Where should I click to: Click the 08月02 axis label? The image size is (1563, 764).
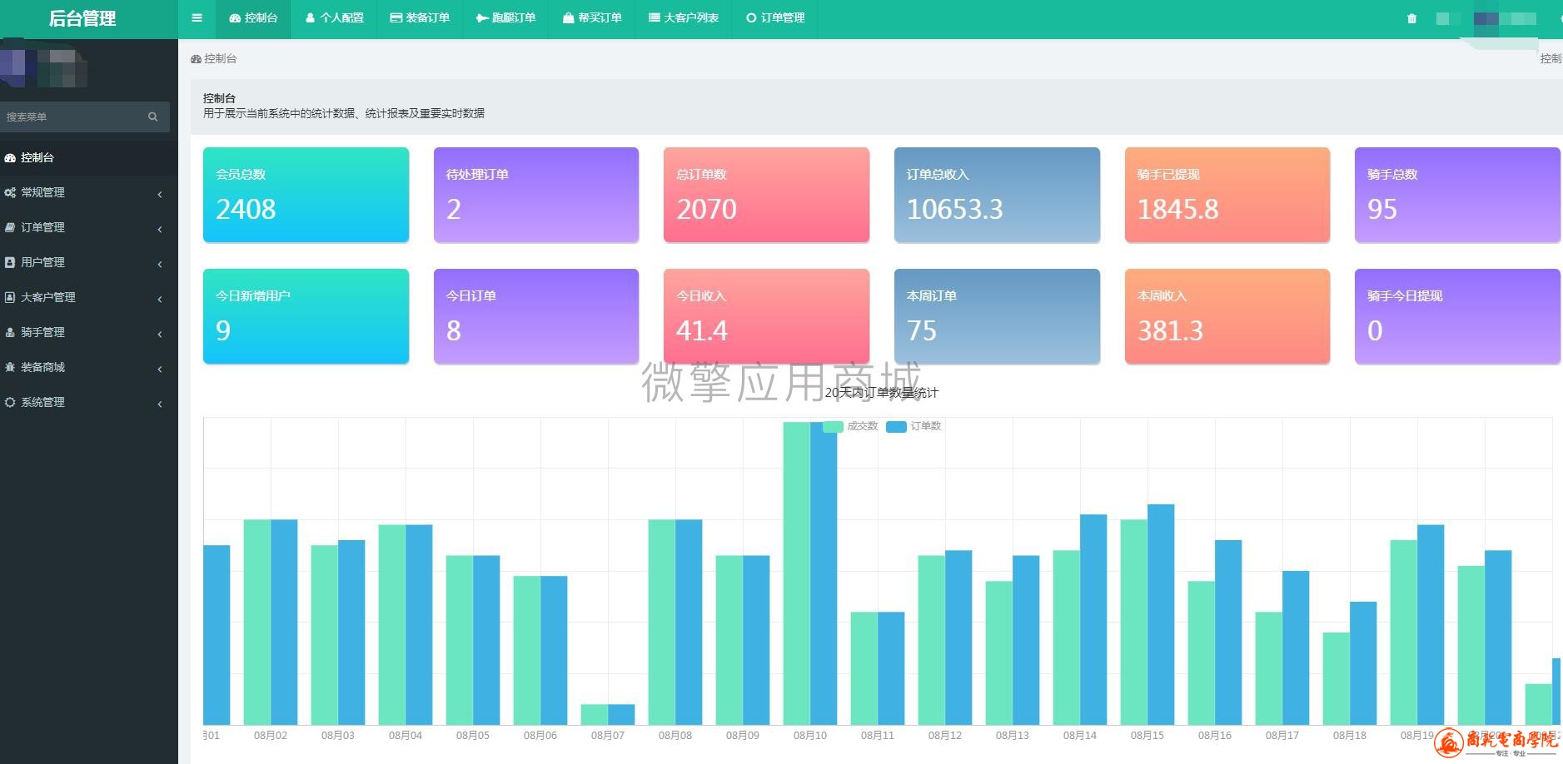[271, 736]
